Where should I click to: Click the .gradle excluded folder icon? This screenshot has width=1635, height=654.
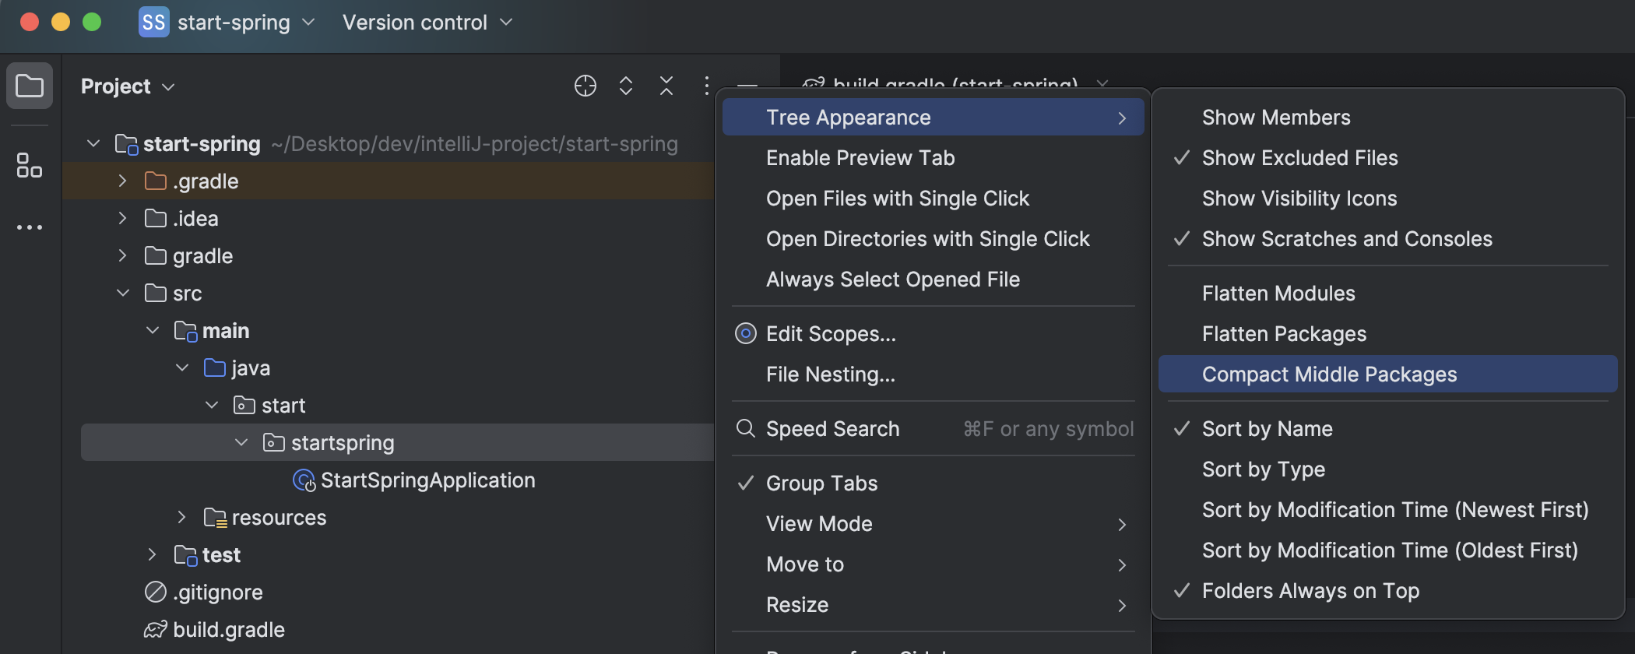point(156,181)
